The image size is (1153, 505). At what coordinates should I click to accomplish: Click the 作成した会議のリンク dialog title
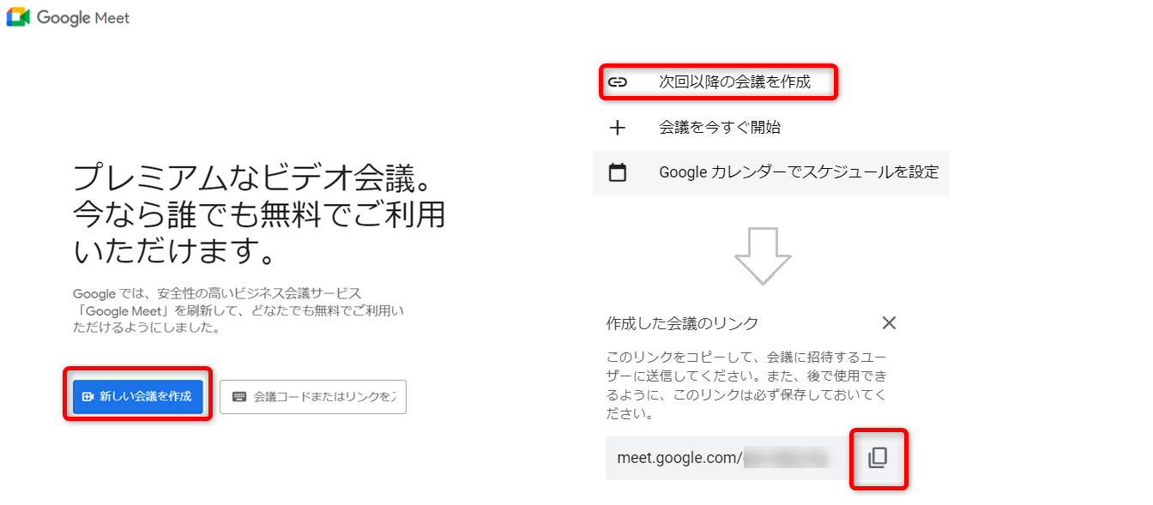coord(682,323)
